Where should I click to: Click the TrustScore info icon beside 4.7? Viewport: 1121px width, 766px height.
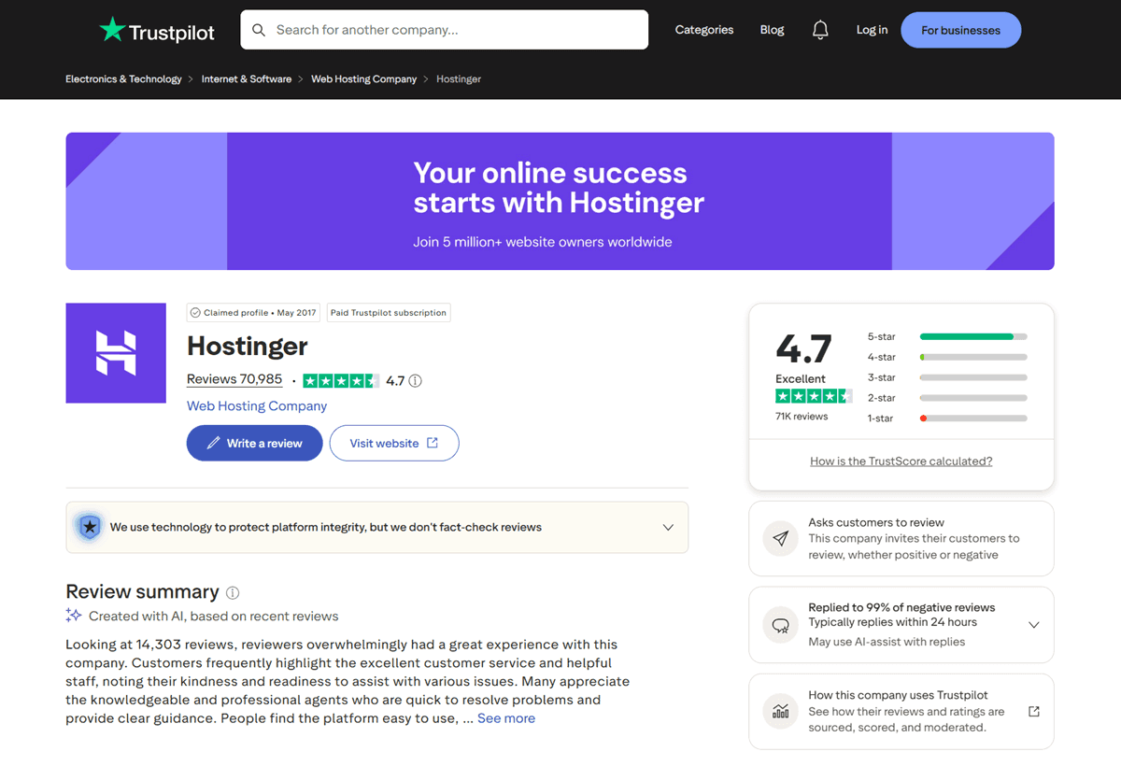coord(416,381)
